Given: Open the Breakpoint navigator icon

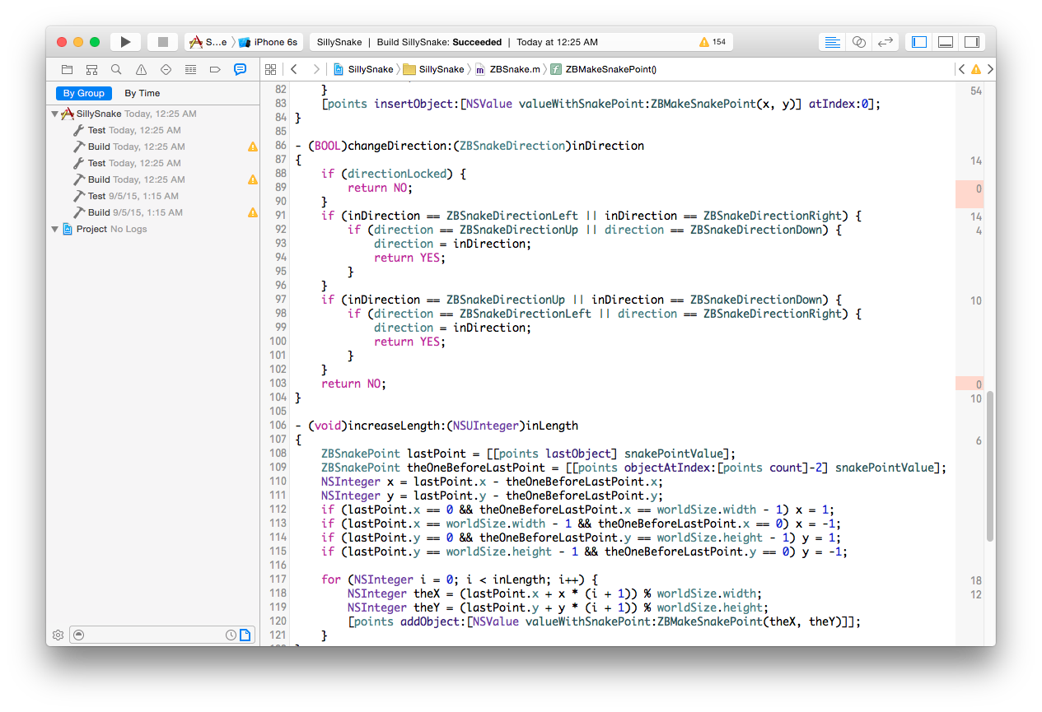Looking at the screenshot, I should (215, 70).
